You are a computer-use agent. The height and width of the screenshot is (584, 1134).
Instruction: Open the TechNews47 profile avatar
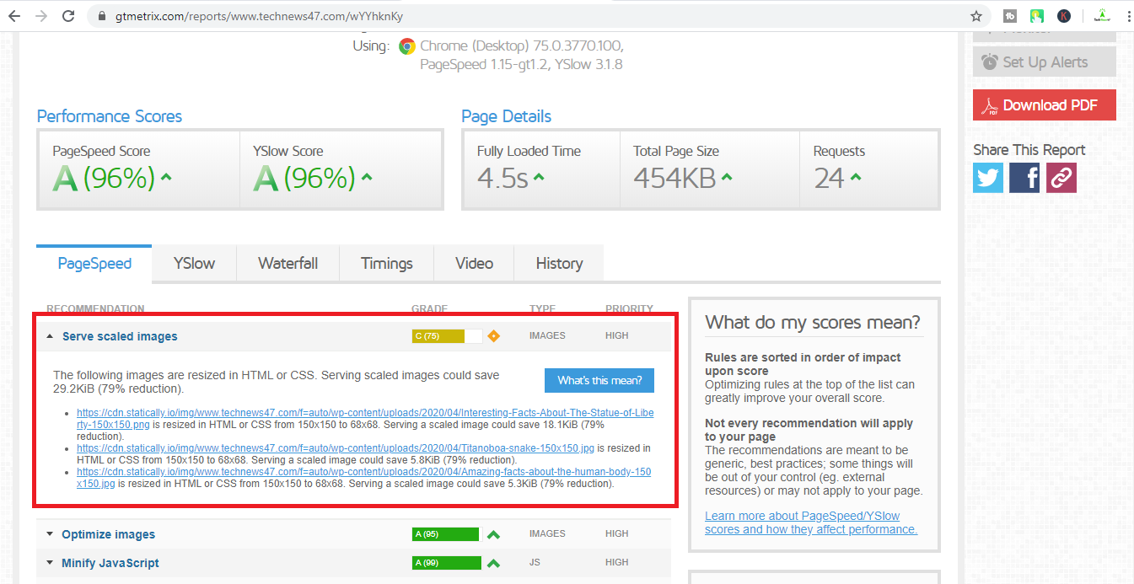pos(1101,15)
